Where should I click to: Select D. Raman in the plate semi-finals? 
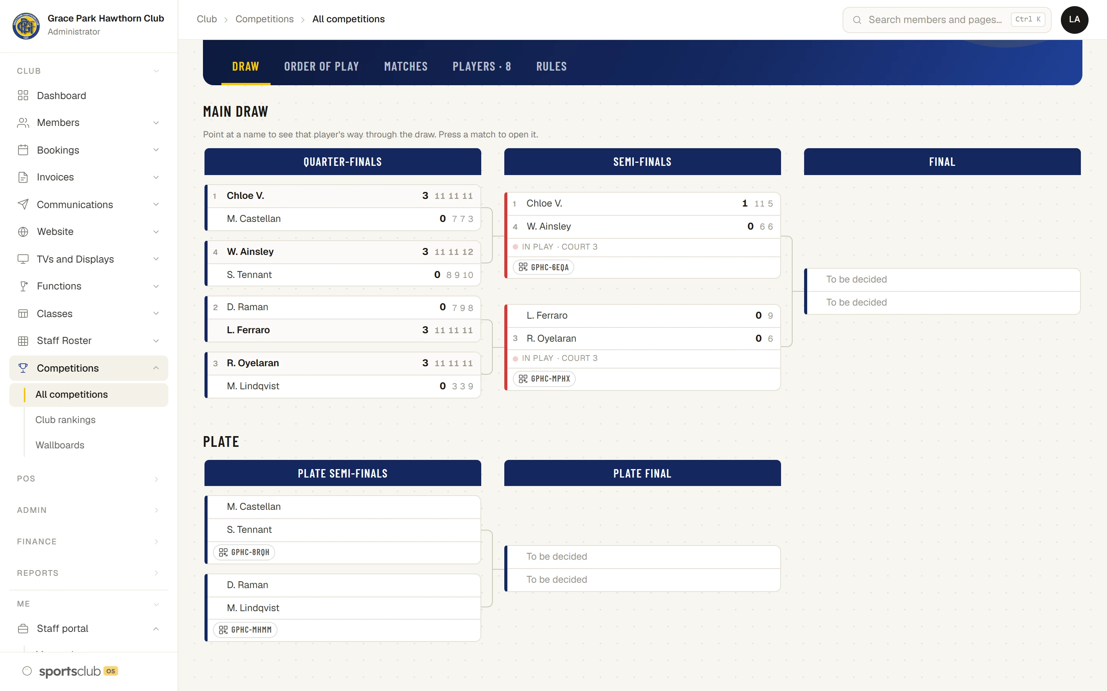[x=344, y=585]
